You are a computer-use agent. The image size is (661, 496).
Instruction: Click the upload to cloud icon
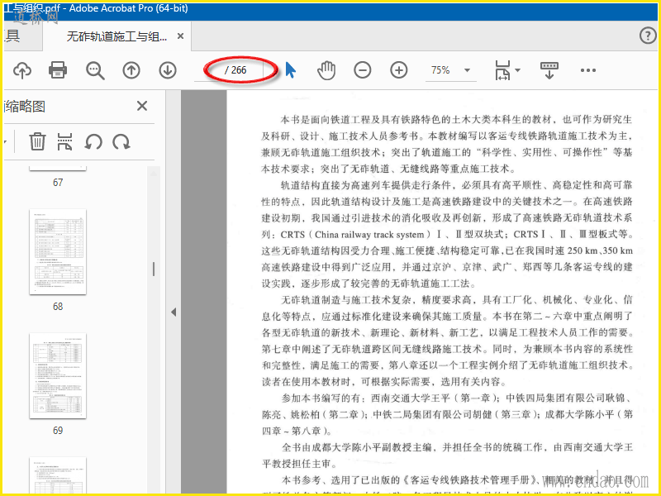[x=22, y=70]
